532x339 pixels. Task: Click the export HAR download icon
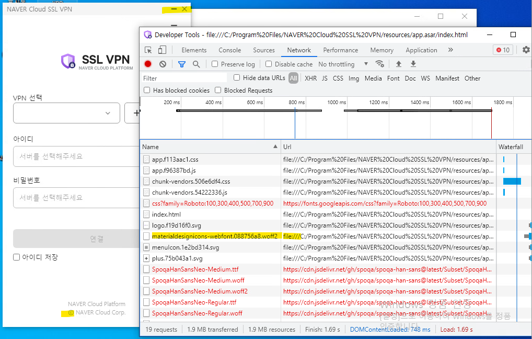click(413, 64)
